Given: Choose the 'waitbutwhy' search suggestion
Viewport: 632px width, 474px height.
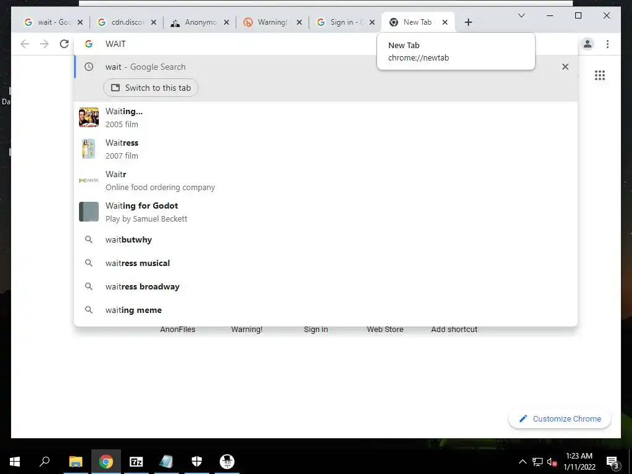Looking at the screenshot, I should click(x=326, y=240).
